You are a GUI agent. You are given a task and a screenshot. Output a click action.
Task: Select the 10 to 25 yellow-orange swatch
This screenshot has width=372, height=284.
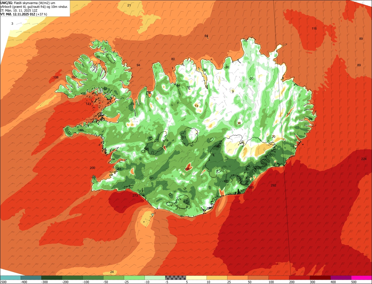[217, 278]
